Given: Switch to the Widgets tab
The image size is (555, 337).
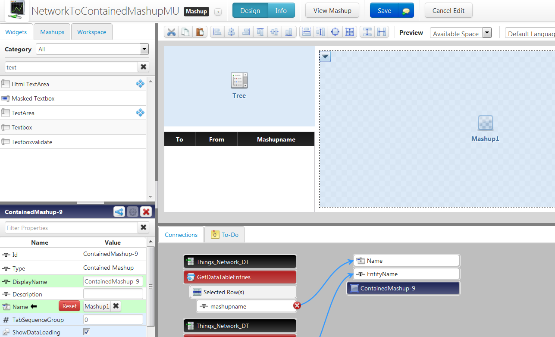Looking at the screenshot, I should 16,32.
